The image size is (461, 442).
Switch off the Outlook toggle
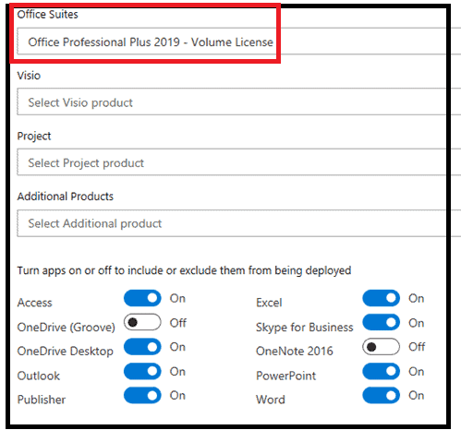142,371
